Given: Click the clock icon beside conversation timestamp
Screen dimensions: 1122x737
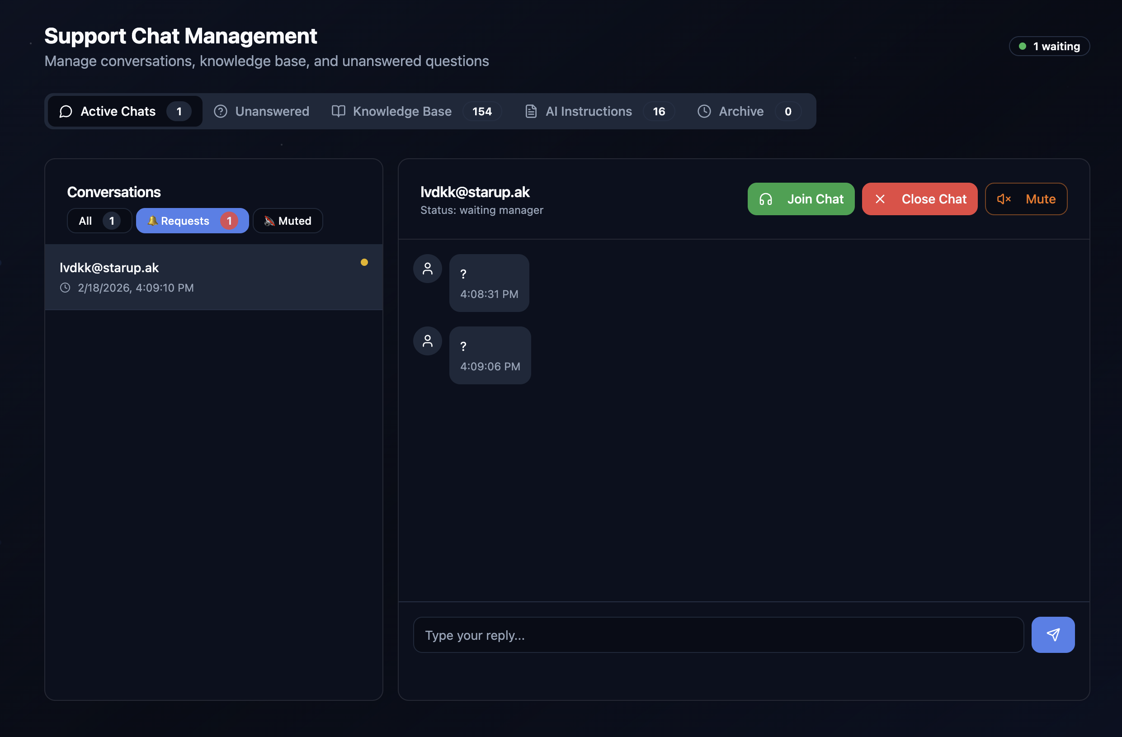Looking at the screenshot, I should [65, 288].
